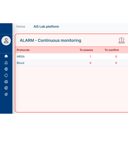
Task: Select the empty plate circle icon
Action: (x=6, y=76)
